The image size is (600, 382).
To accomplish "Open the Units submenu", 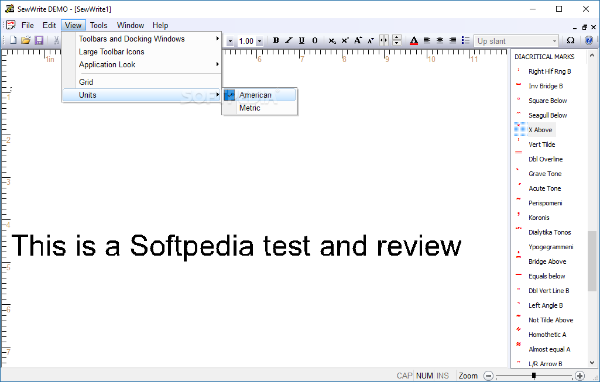I will click(142, 95).
